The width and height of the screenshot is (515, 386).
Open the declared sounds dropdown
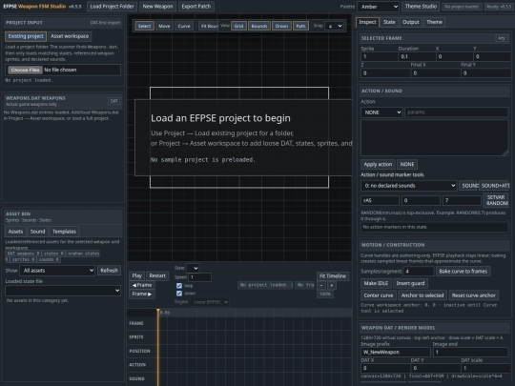pos(408,186)
